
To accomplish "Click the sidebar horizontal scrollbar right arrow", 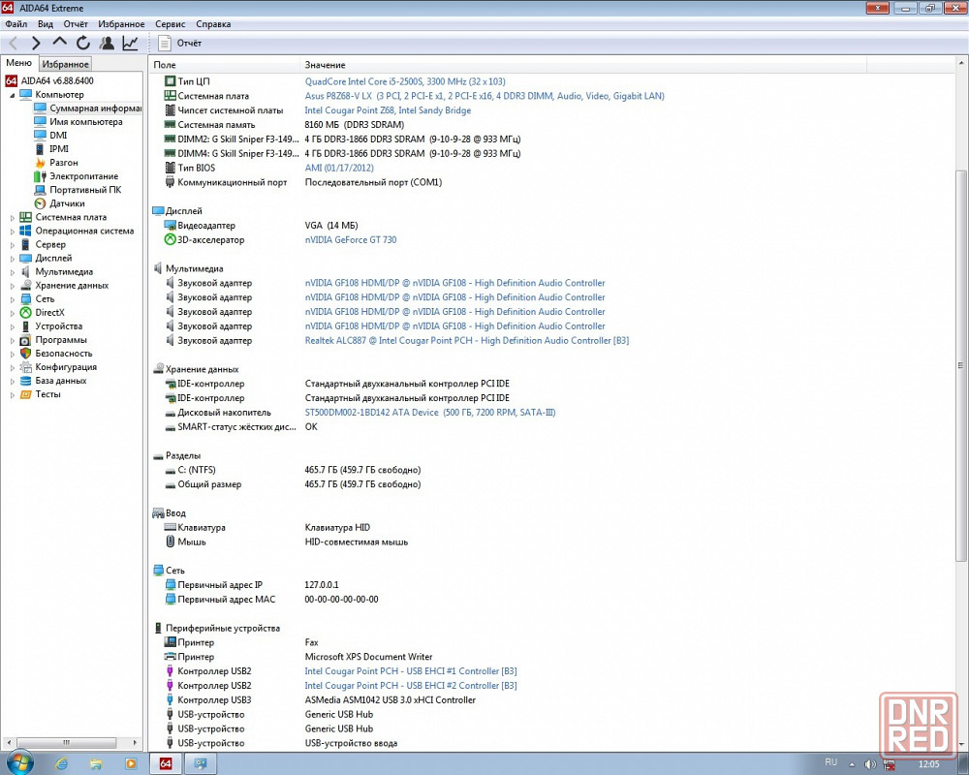I will (136, 742).
